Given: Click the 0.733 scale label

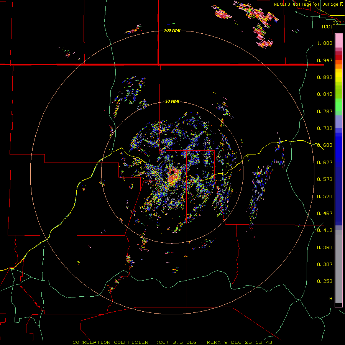Looking at the screenshot, I should 325,128.
